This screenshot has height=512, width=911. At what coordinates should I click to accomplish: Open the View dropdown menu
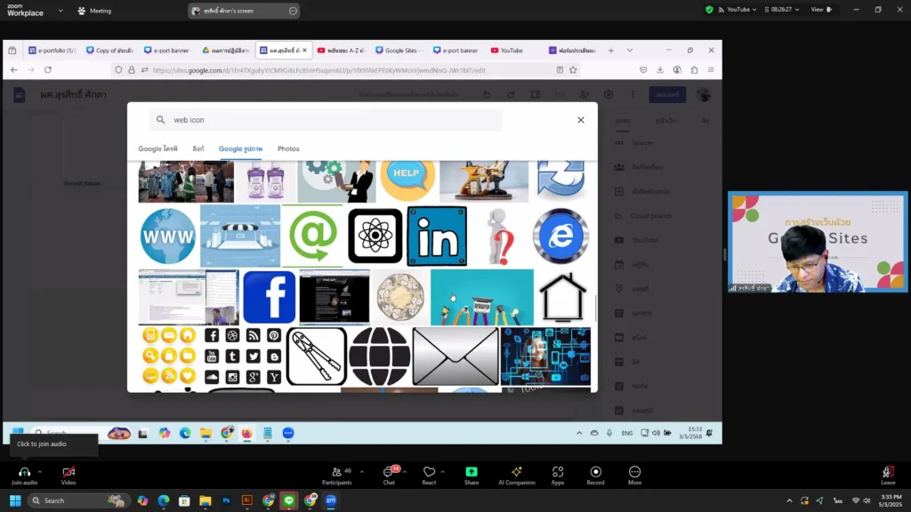pyautogui.click(x=821, y=10)
